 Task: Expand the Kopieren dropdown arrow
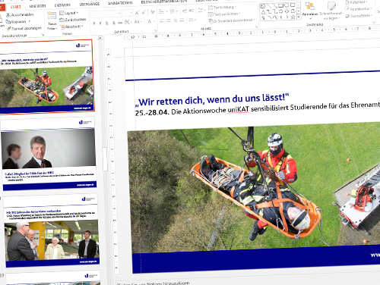30,21
